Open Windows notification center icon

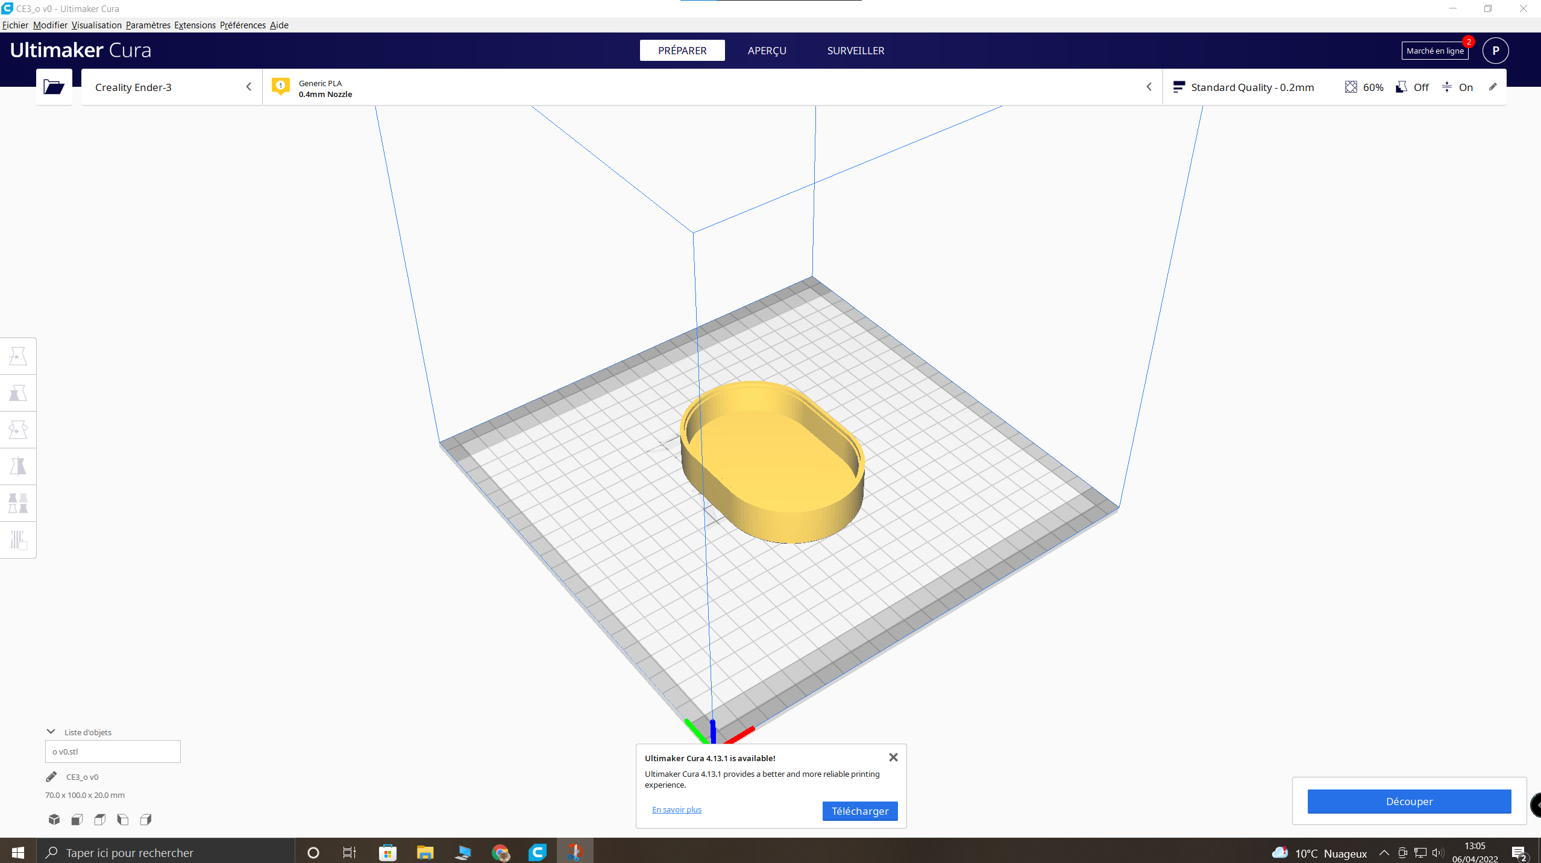[1519, 852]
